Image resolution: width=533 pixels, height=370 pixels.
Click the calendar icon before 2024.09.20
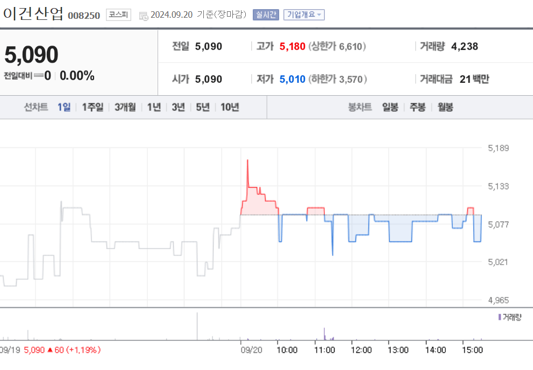click(144, 16)
